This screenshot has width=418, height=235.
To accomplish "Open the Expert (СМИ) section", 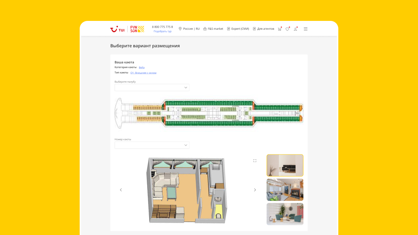I will pyautogui.click(x=238, y=29).
